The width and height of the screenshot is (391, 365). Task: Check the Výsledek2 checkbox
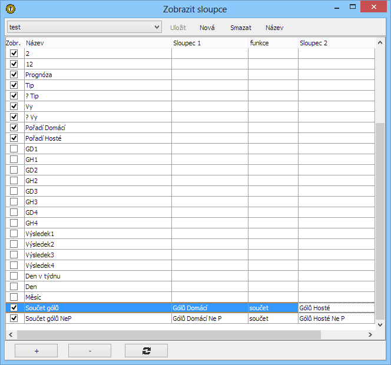(x=14, y=244)
